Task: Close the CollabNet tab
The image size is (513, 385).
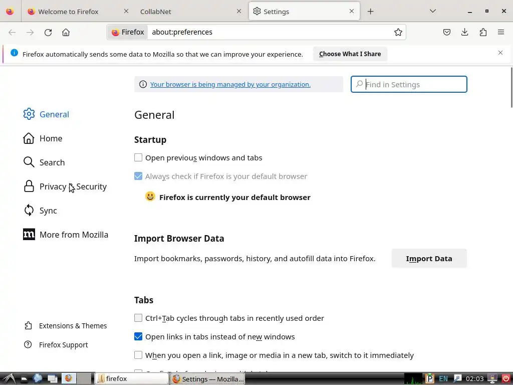Action: tap(239, 11)
